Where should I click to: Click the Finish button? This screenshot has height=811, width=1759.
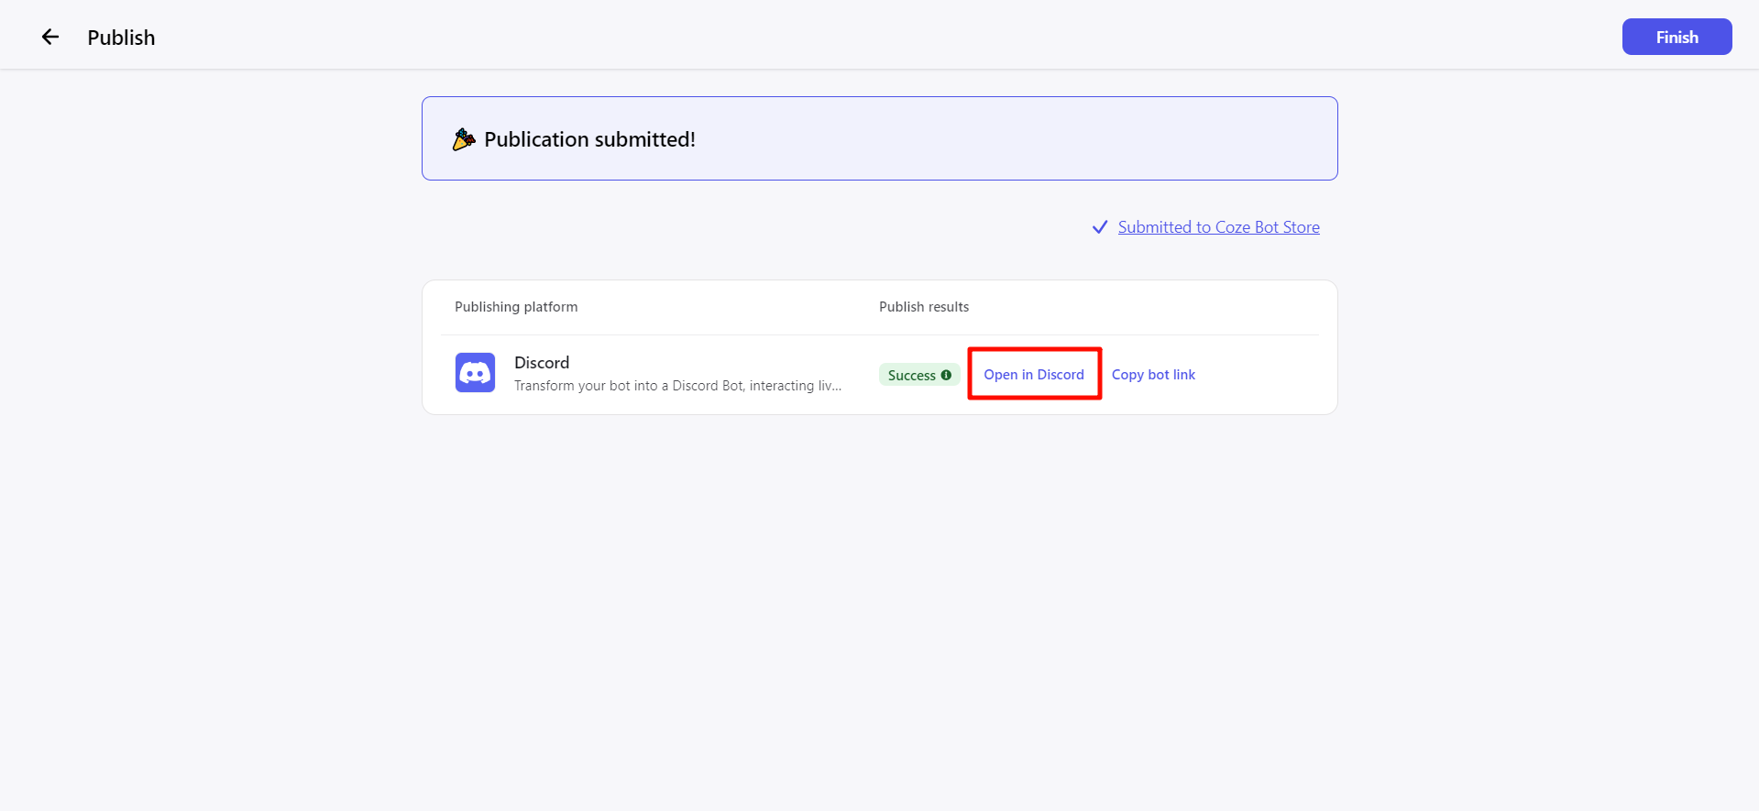[1677, 37]
